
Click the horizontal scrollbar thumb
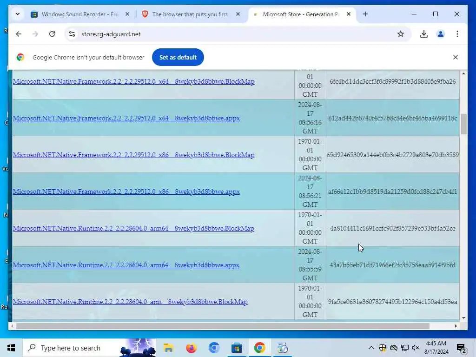pyautogui.click(x=223, y=326)
